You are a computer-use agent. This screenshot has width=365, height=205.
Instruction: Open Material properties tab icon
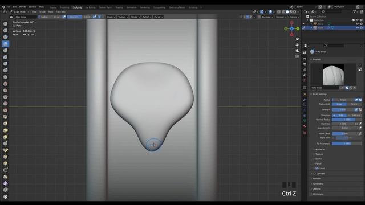305,126
